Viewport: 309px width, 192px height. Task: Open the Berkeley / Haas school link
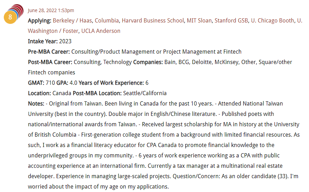pos(72,20)
